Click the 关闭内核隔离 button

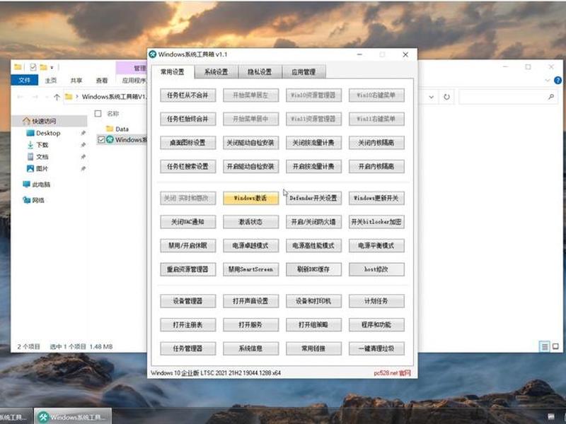coord(376,143)
